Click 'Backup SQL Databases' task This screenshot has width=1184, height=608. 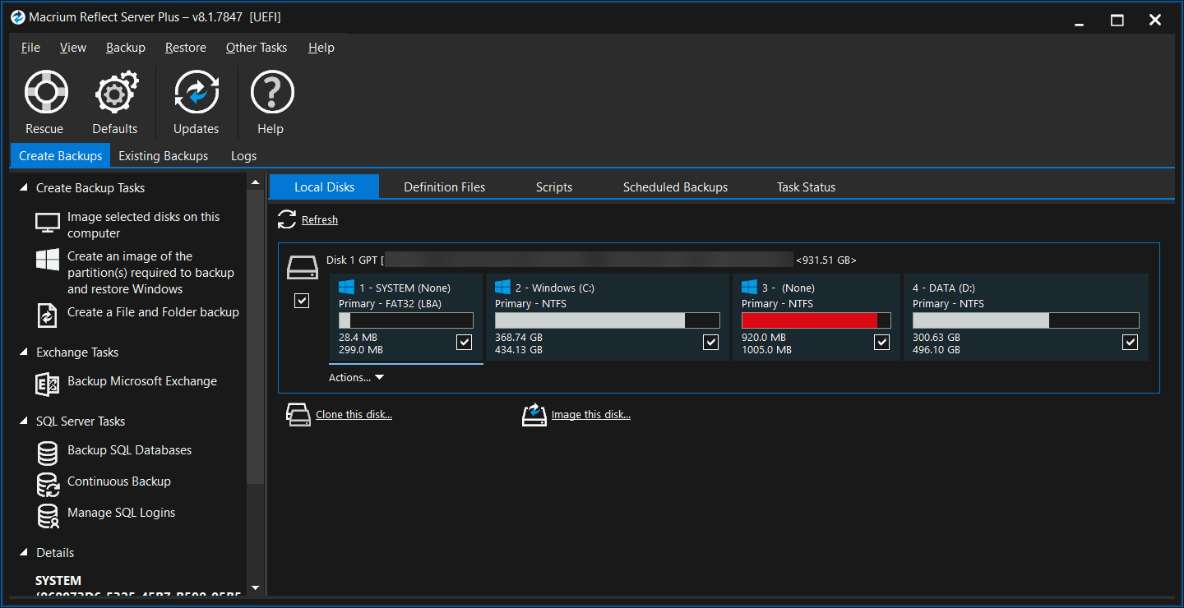click(x=129, y=450)
